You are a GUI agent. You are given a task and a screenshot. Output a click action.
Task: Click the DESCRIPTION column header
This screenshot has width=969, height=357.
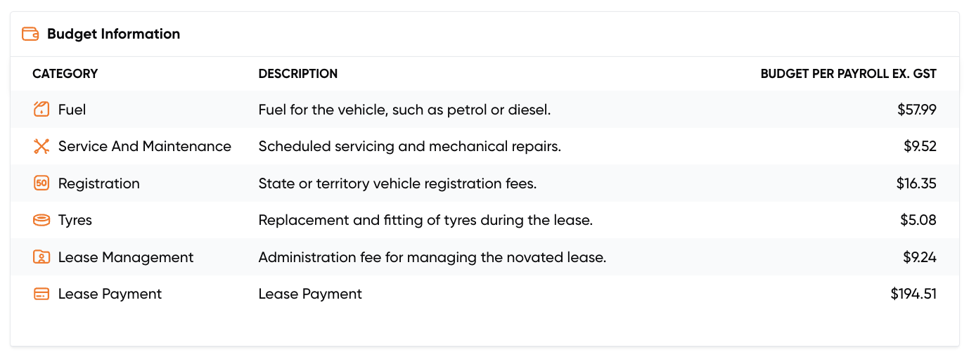298,74
